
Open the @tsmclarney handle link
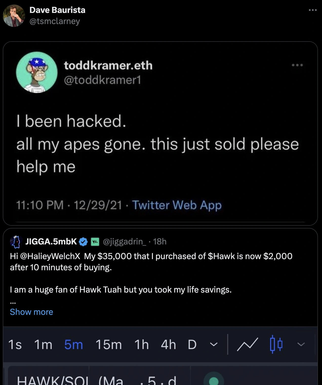pos(54,21)
